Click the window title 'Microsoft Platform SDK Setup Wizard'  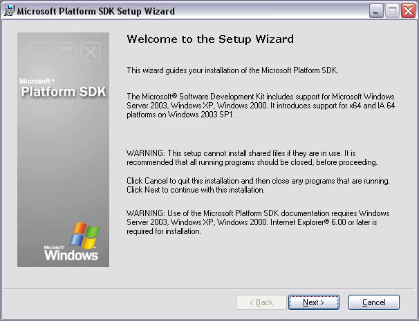click(96, 11)
